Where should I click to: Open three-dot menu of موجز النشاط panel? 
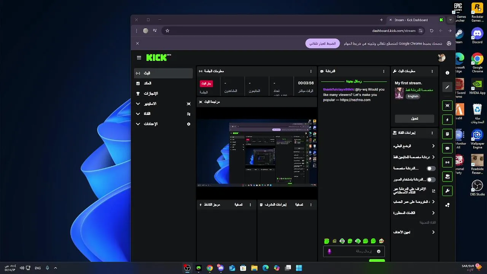pyautogui.click(x=250, y=205)
